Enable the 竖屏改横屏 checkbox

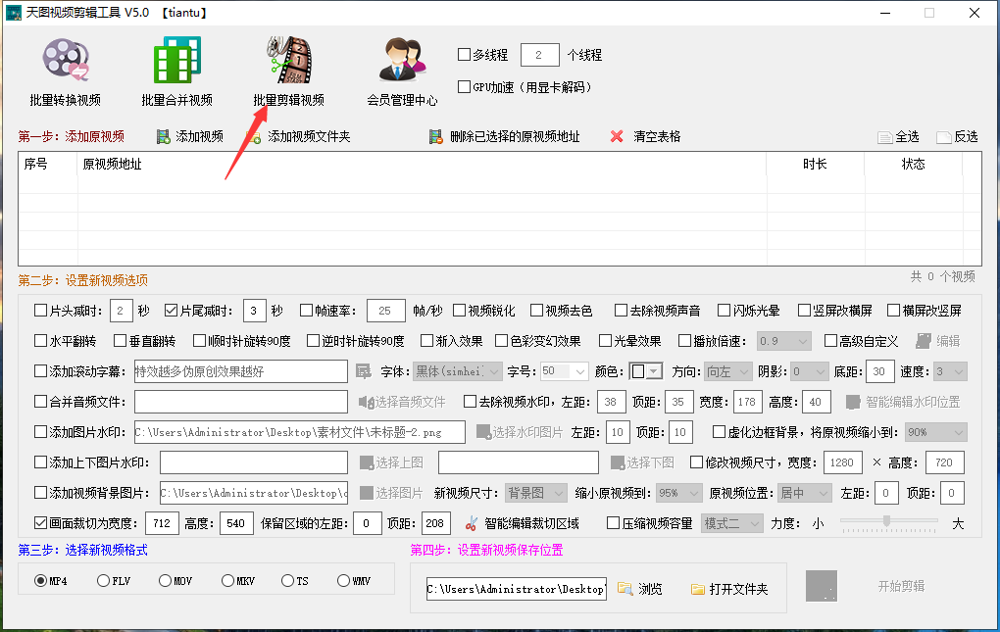(x=804, y=311)
